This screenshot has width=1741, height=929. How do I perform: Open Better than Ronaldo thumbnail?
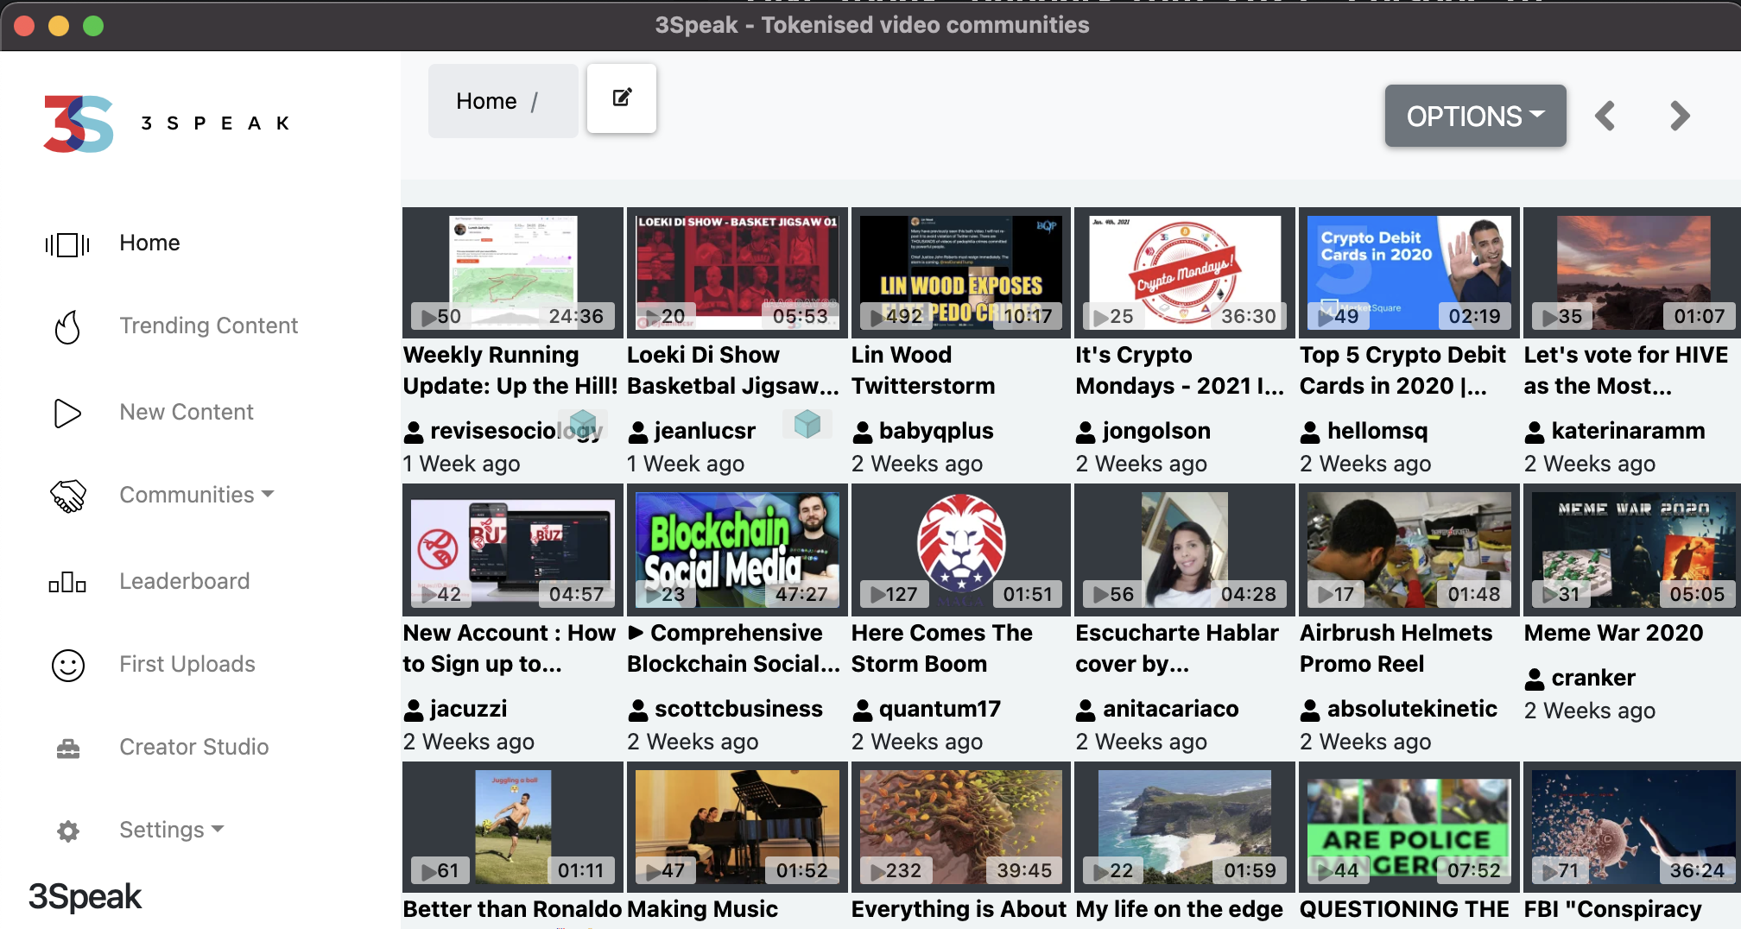coord(513,827)
